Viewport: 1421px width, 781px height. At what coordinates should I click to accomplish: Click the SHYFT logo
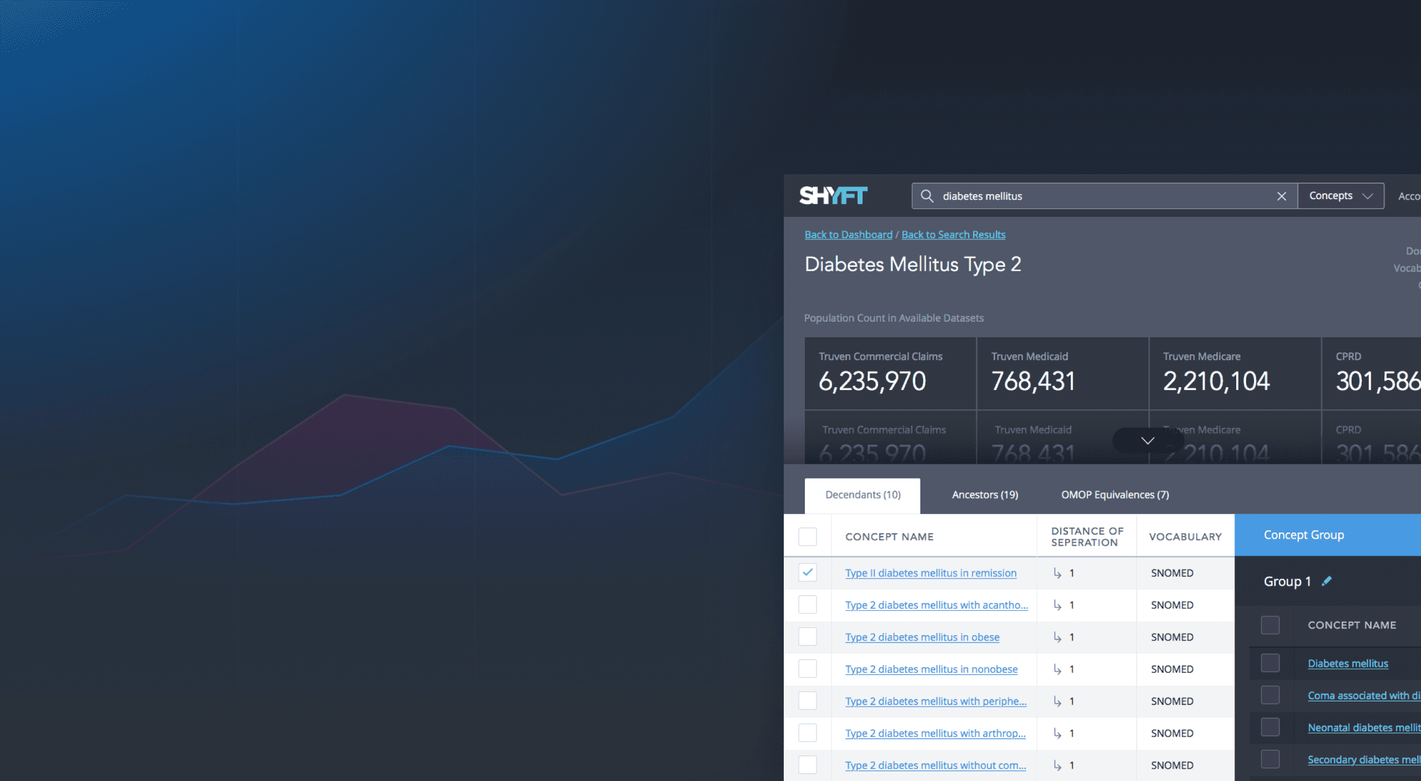point(833,195)
